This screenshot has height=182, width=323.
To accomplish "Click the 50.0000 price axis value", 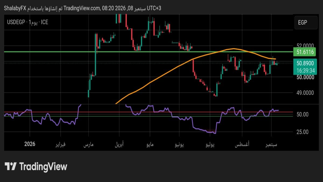I will 305,77.
